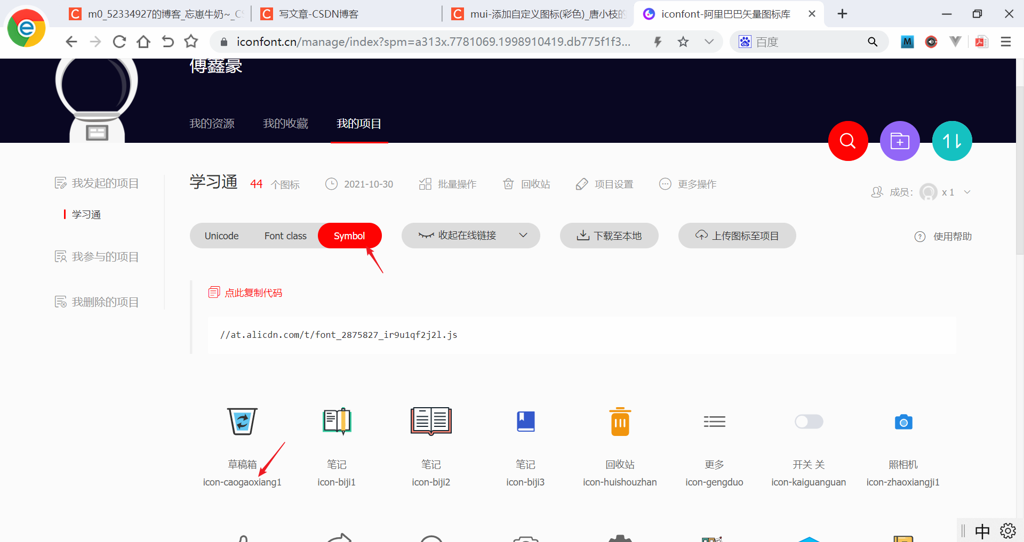Select the 开关 关 switch icon
Screen dimensions: 1024x542
click(809, 422)
